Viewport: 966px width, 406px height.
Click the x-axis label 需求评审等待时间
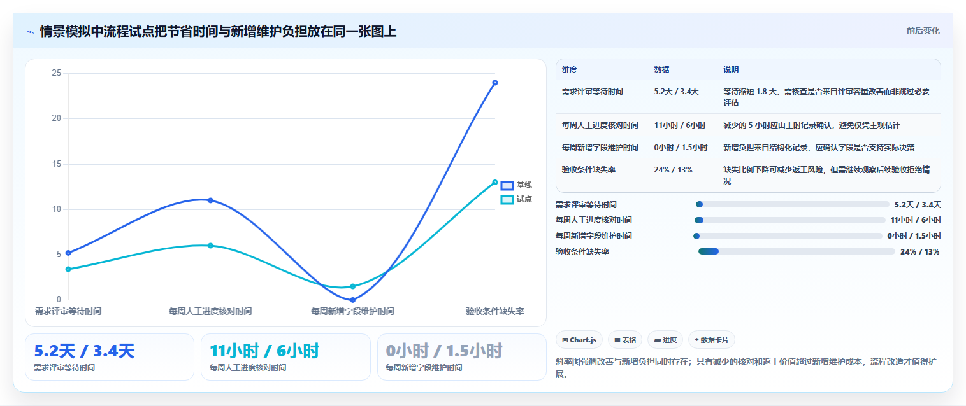click(68, 311)
